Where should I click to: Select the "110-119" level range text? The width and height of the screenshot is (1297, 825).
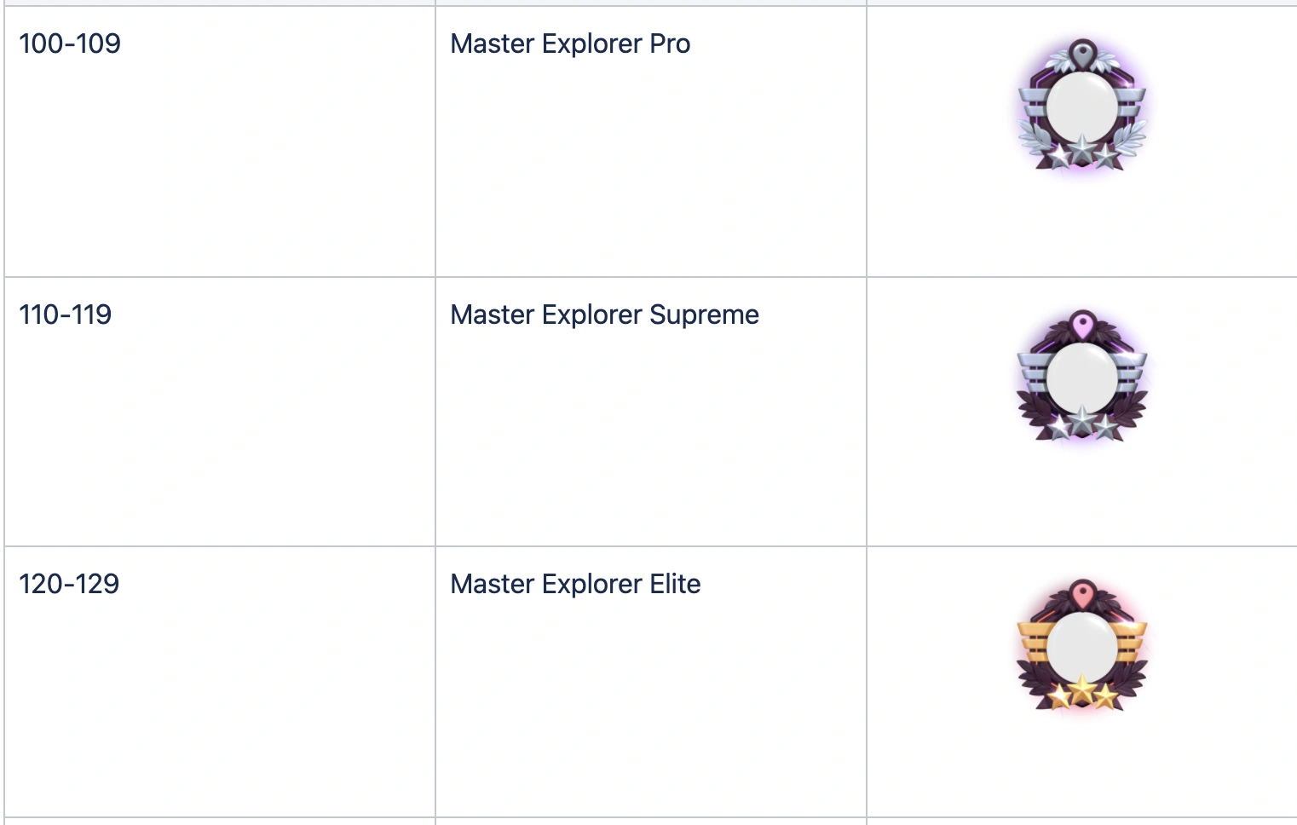pyautogui.click(x=66, y=314)
